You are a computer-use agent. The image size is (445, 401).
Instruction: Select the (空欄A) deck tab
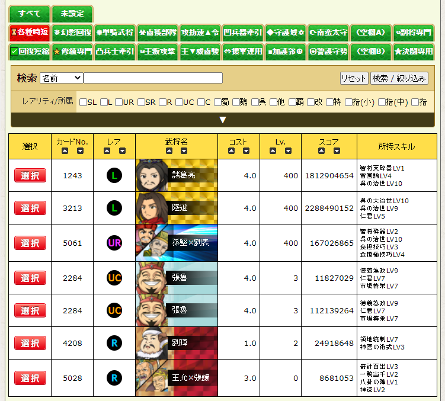[371, 33]
